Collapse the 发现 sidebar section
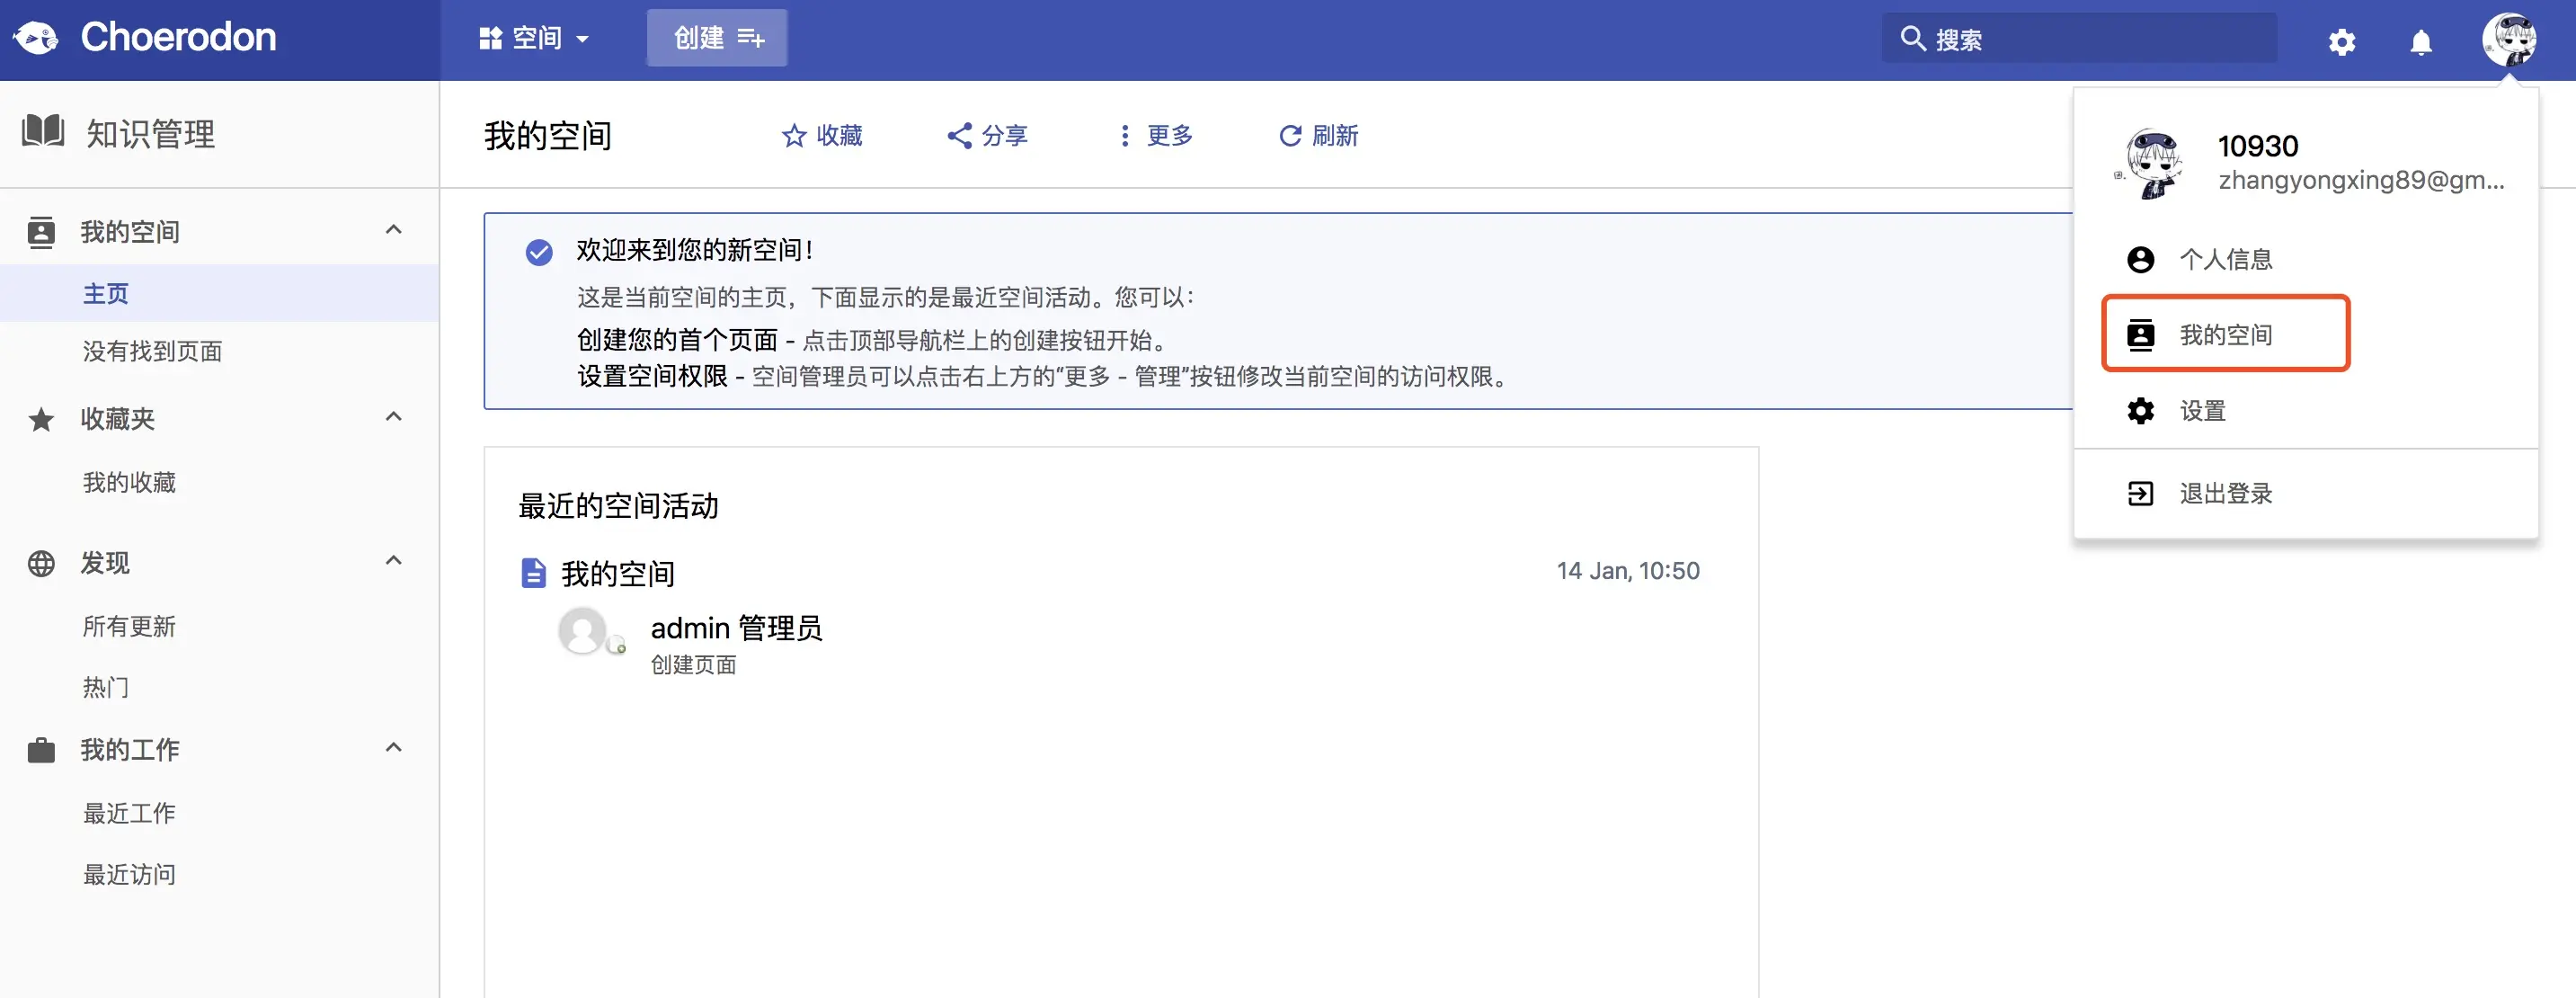This screenshot has height=998, width=2576. pos(393,561)
